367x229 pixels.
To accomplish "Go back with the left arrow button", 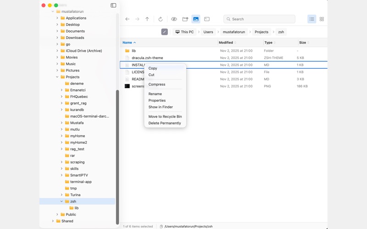I will click(128, 19).
